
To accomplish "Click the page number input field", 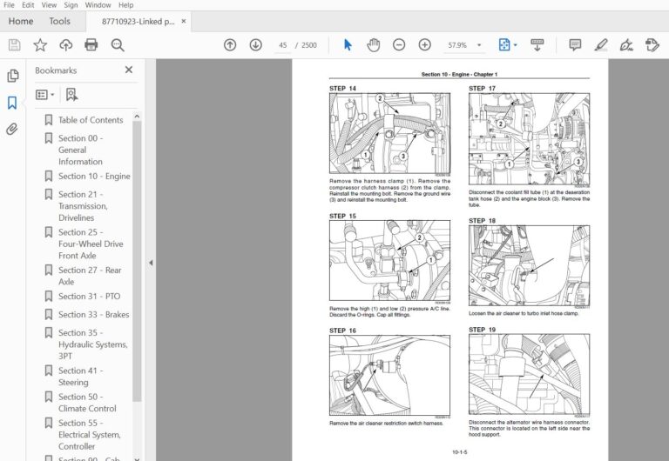I will (x=283, y=45).
